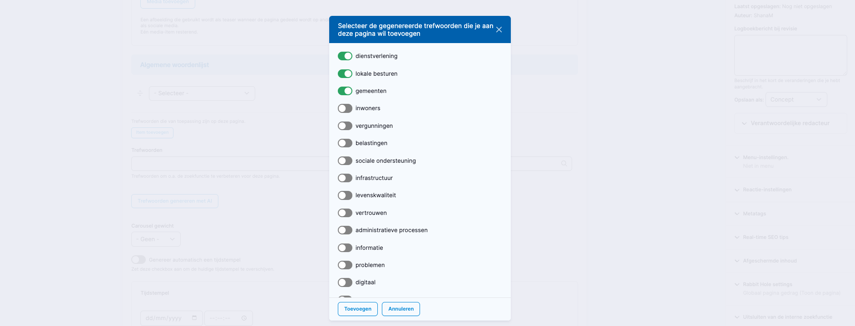Click the Algemene woordenlijst heading
The height and width of the screenshot is (326, 855).
pos(174,65)
